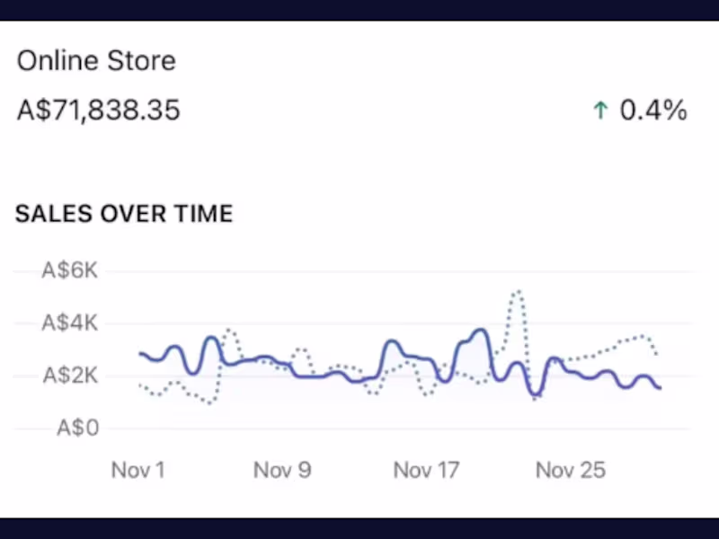719x539 pixels.
Task: Click the A$6K axis label
Action: (70, 270)
